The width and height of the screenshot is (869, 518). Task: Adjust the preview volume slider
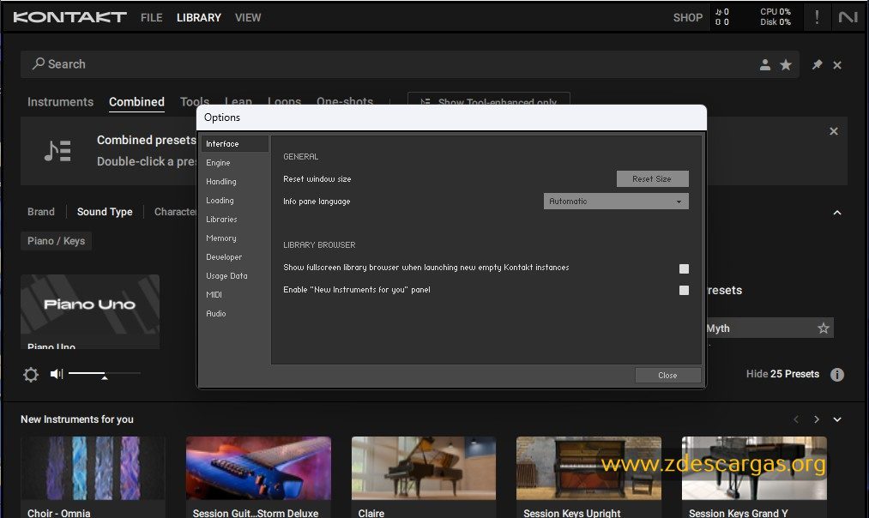[104, 374]
